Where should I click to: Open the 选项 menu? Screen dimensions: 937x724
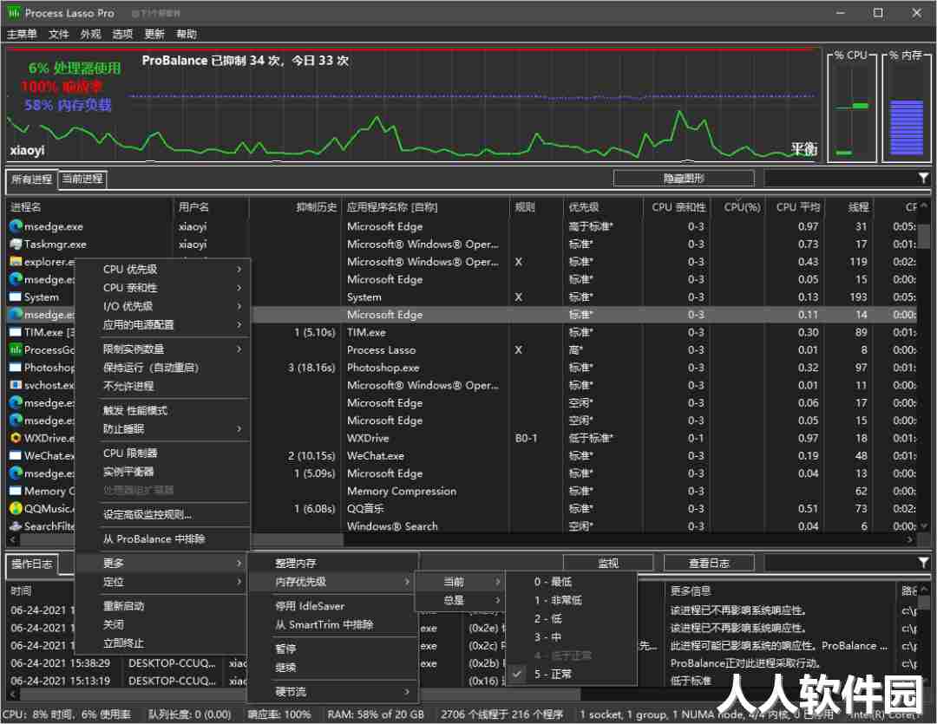coord(122,34)
